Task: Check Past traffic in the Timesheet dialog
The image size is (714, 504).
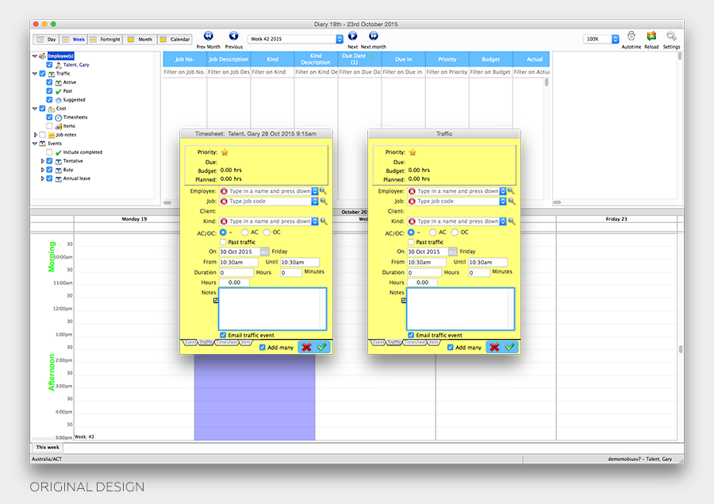Action: tap(223, 242)
